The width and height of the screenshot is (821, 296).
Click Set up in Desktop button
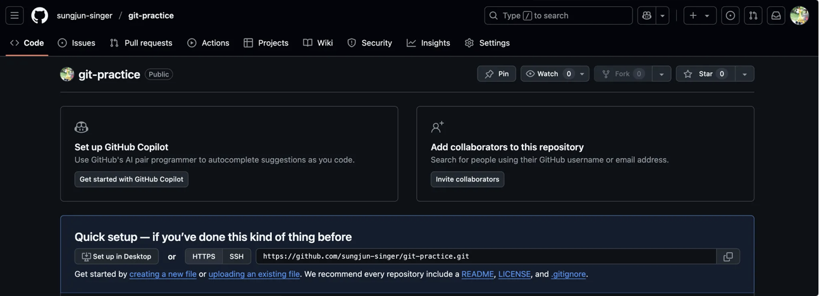click(116, 256)
